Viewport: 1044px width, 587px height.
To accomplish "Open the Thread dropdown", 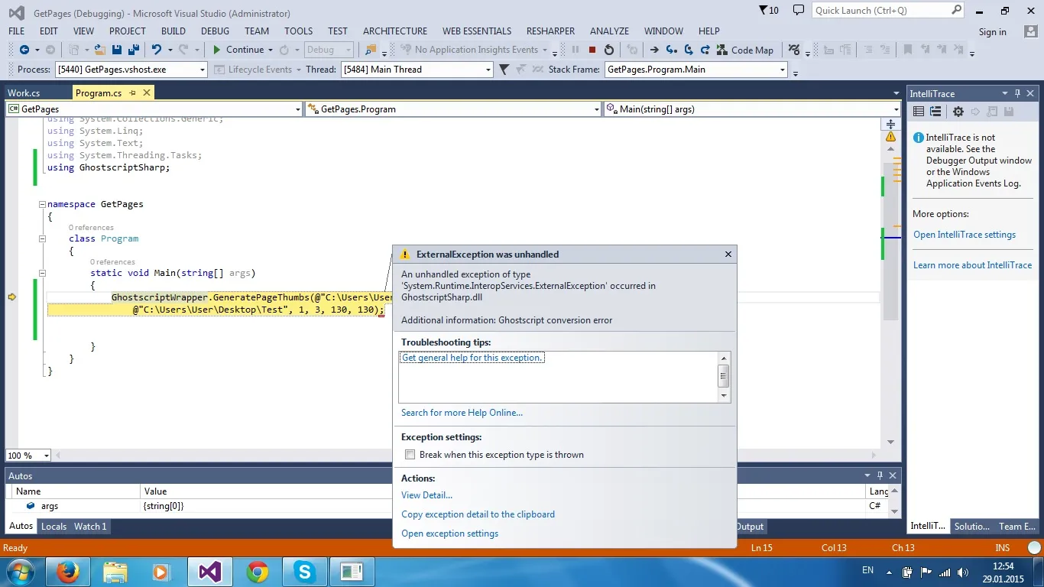I will 488,70.
